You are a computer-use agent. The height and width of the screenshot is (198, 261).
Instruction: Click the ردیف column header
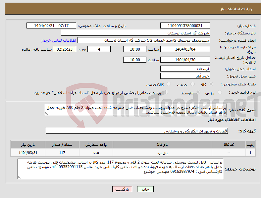pyautogui.click(x=250, y=145)
